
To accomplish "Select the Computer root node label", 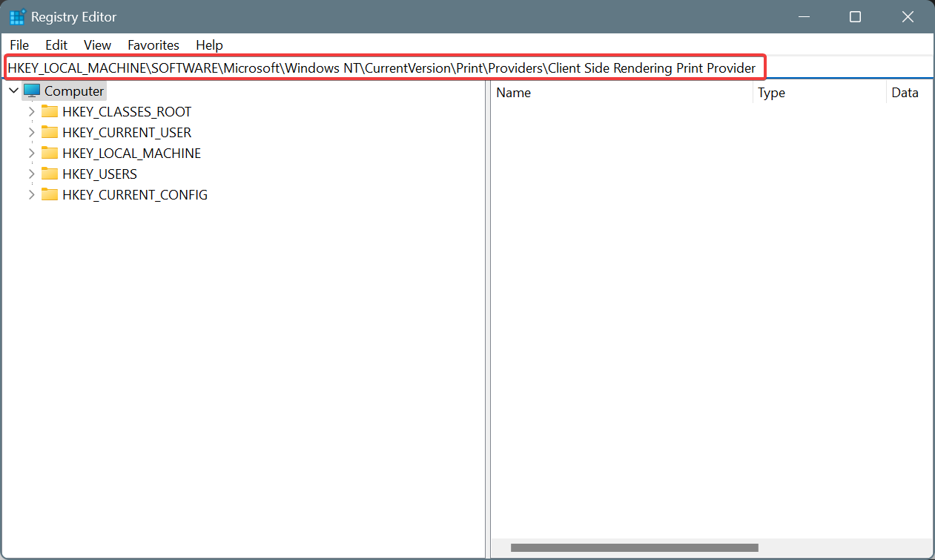I will tap(74, 91).
